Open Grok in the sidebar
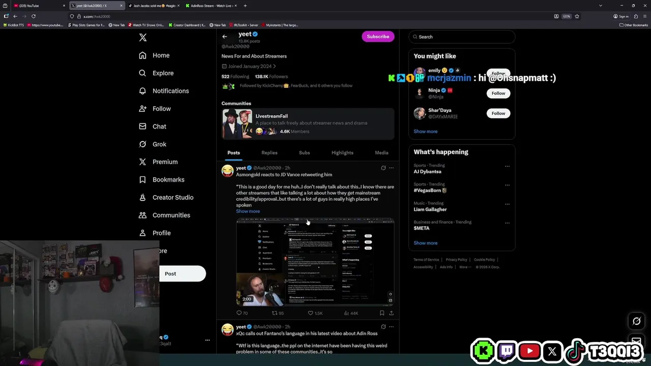Image resolution: width=651 pixels, height=366 pixels. pos(153,144)
